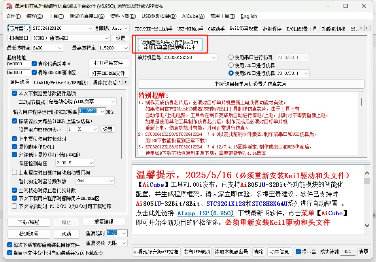376x262 pixels.
Task: Expand 单片机型号 dropdown in Keil panel
Action: coord(214,57)
